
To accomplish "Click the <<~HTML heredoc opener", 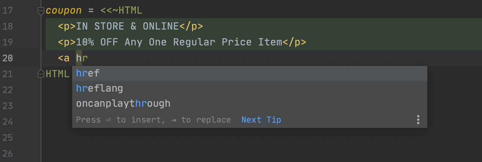I will [121, 11].
